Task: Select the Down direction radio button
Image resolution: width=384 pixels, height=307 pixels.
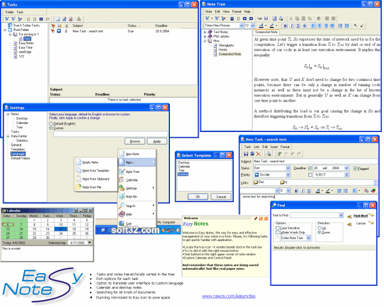Action: (319, 232)
